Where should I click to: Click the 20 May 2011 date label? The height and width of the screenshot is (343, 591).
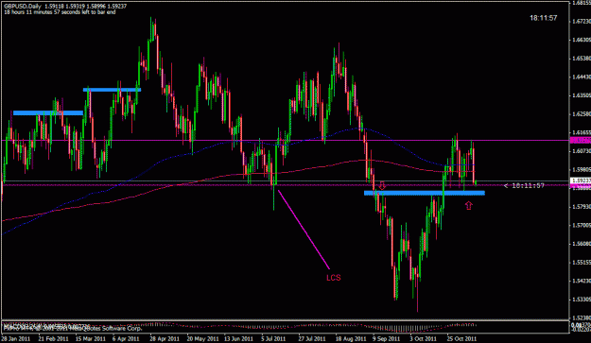point(202,338)
